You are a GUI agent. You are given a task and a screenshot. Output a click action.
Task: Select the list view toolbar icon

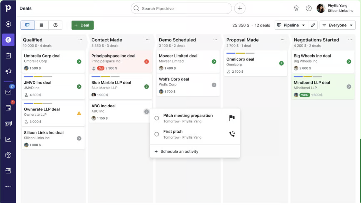42,25
